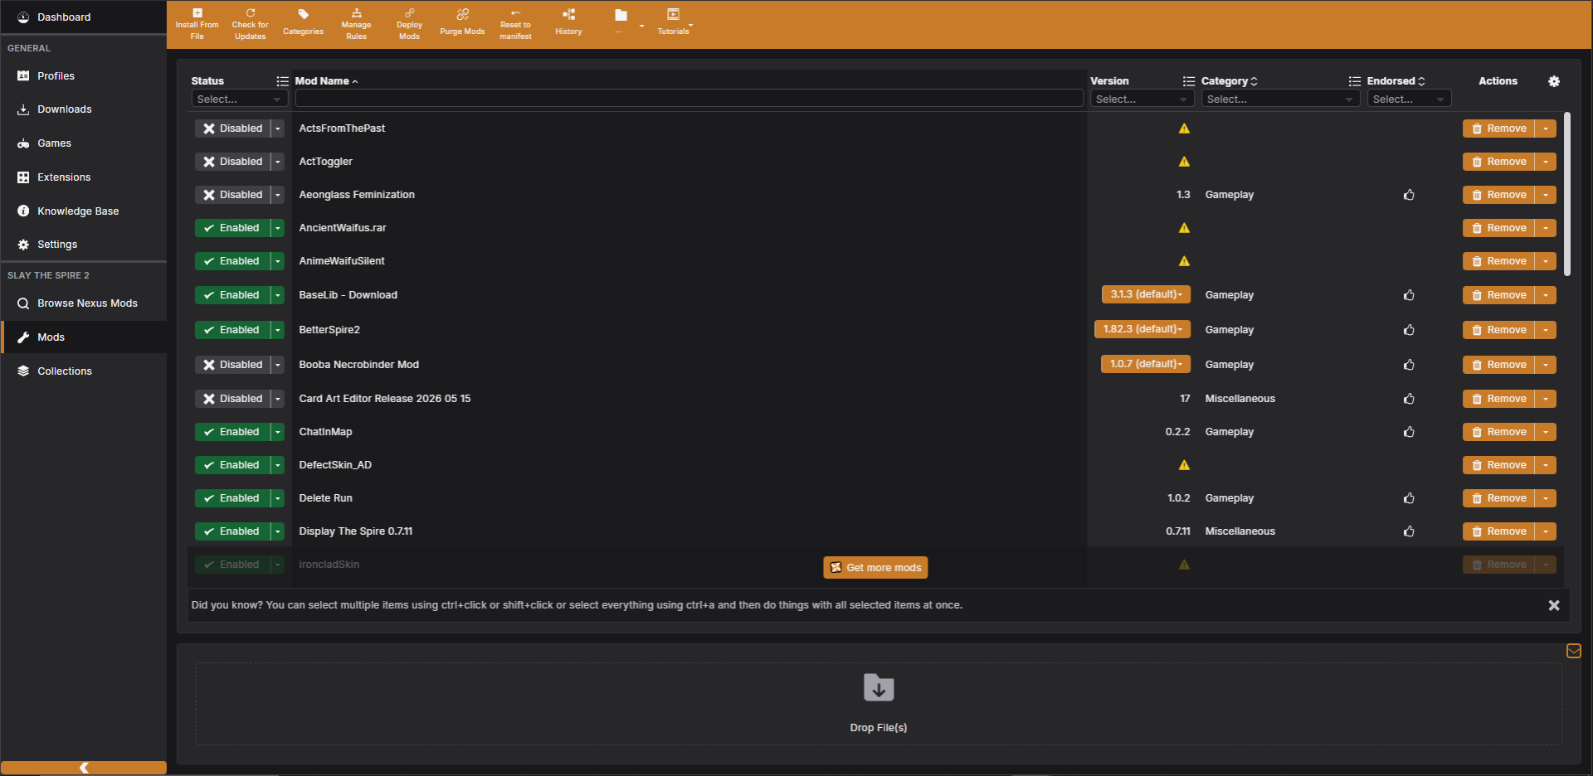Disable AnimeWaifuSilent mod
The height and width of the screenshot is (776, 1593).
tap(233, 261)
